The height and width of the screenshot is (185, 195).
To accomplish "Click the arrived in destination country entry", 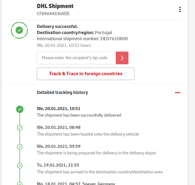I will tap(100, 168).
